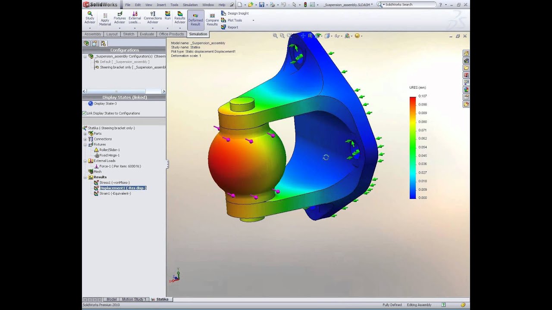Click the Select cursor tool icon
552x310 pixels.
point(294,5)
